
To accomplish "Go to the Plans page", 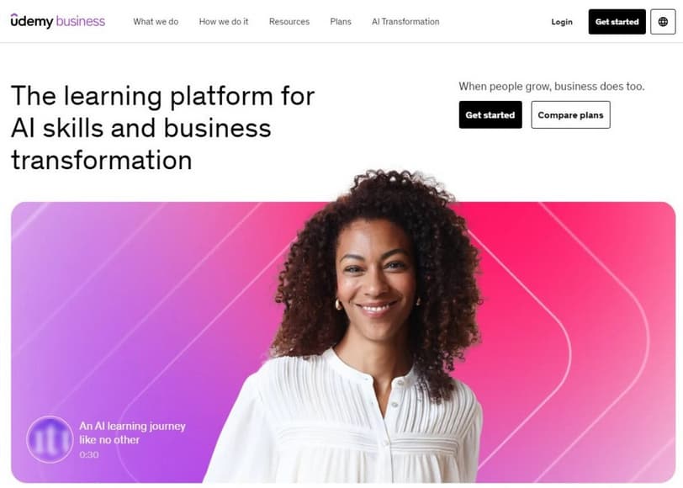I will pos(341,22).
